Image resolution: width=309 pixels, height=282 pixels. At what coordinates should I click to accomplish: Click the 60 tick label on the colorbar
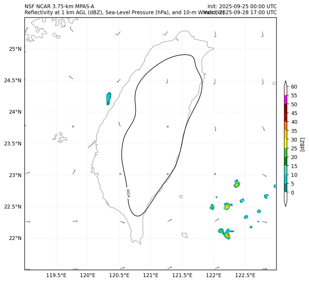tap(294, 87)
